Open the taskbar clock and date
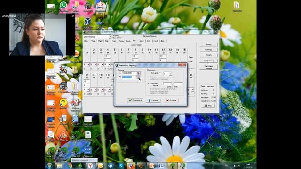 point(248,166)
